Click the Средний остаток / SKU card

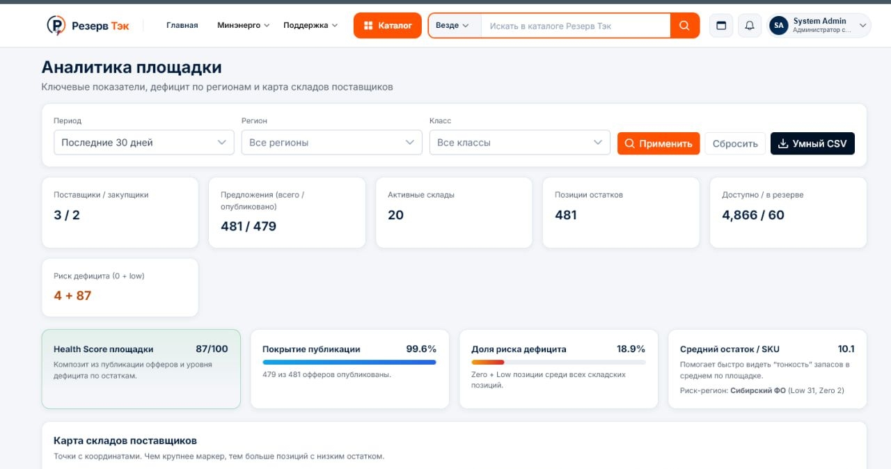pos(768,369)
